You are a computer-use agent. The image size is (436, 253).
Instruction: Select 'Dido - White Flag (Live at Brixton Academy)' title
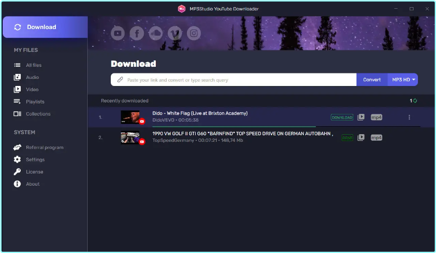tap(200, 113)
